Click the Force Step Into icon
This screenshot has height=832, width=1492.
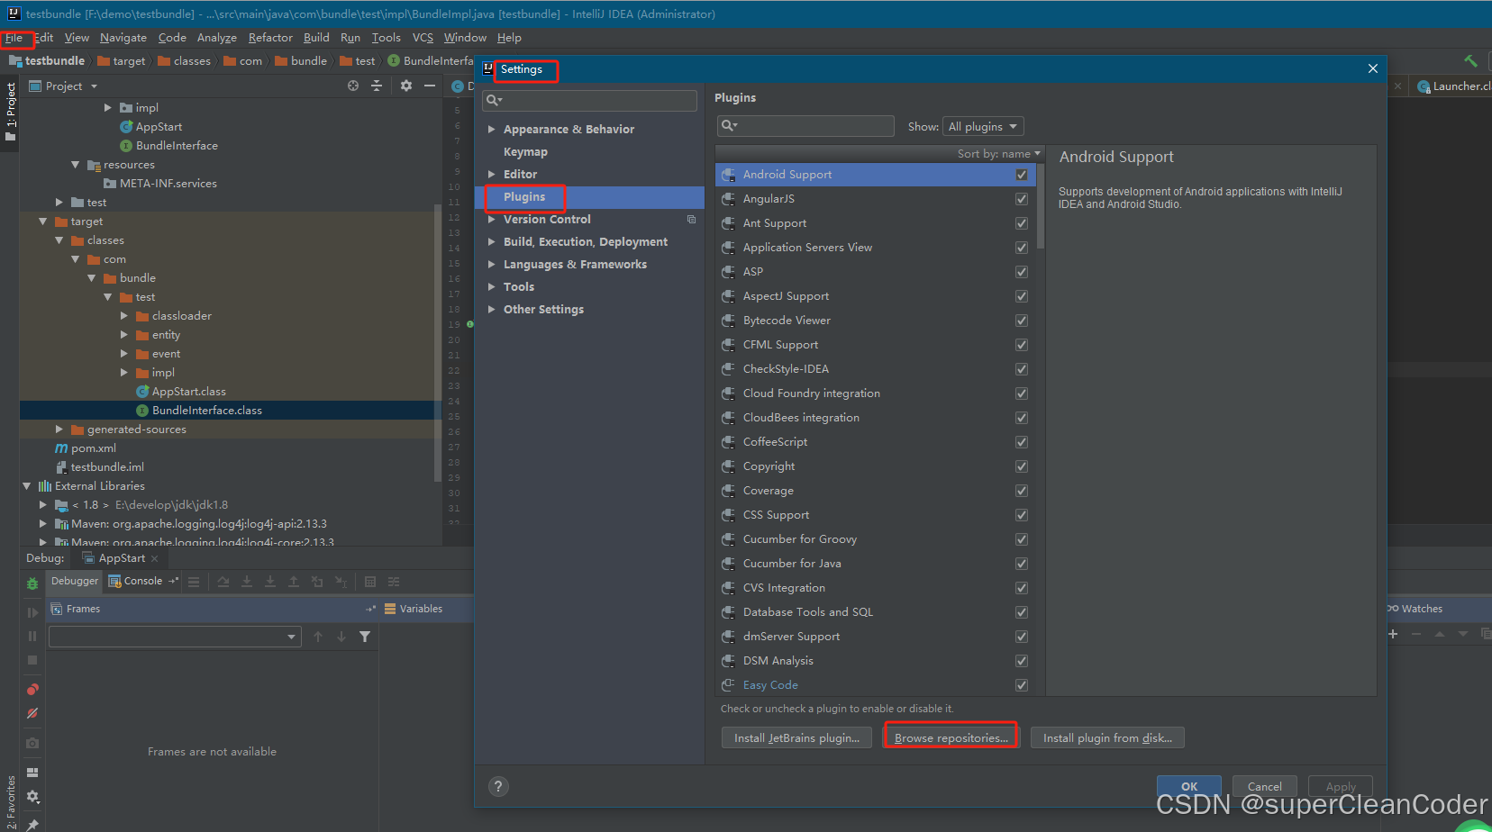coord(270,582)
